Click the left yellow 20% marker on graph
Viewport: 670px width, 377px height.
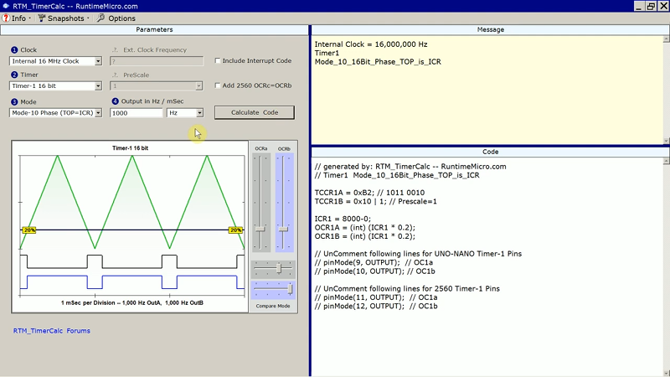[x=28, y=230]
